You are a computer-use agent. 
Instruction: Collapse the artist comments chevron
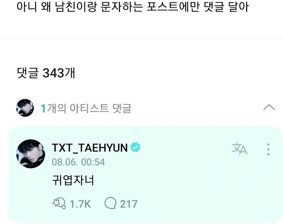point(269,107)
